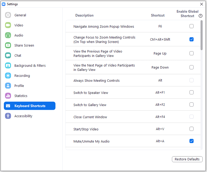Select the Recording settings label

(22, 76)
